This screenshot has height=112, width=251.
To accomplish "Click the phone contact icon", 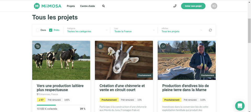I will click(x=175, y=6).
